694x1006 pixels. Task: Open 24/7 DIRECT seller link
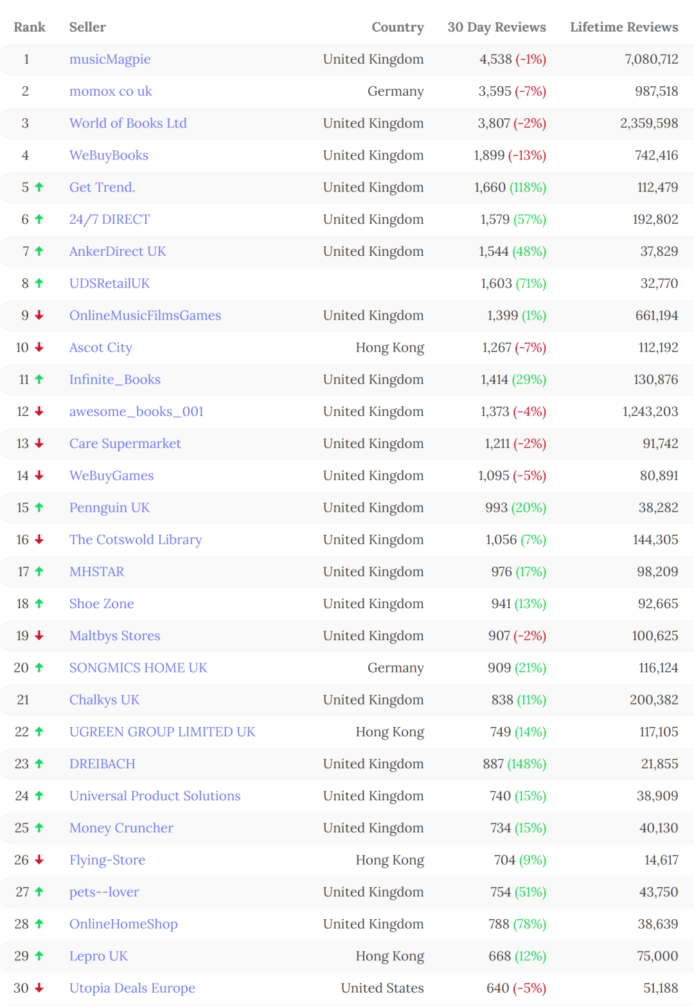pos(109,220)
